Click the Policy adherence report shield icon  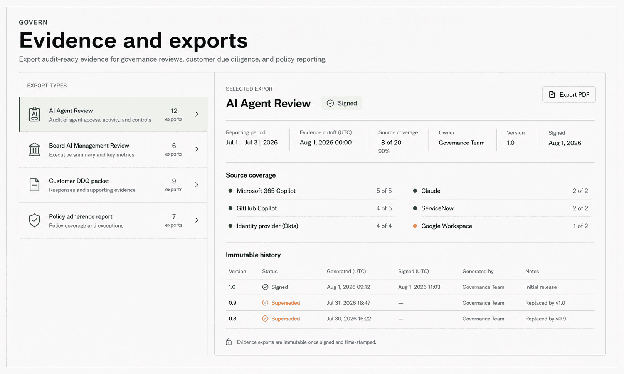tap(35, 220)
